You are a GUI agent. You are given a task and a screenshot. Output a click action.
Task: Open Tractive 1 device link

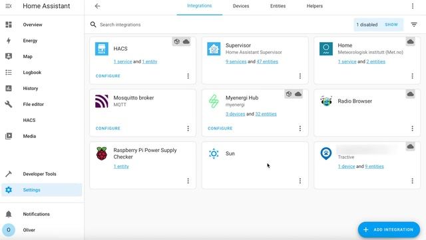pyautogui.click(x=346, y=166)
